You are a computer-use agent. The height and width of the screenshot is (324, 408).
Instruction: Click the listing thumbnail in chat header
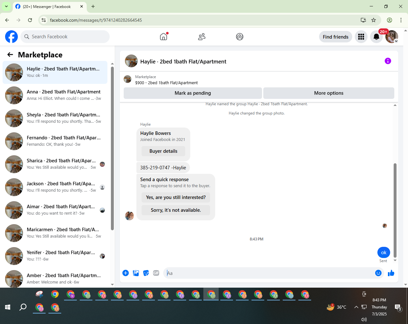click(x=131, y=61)
